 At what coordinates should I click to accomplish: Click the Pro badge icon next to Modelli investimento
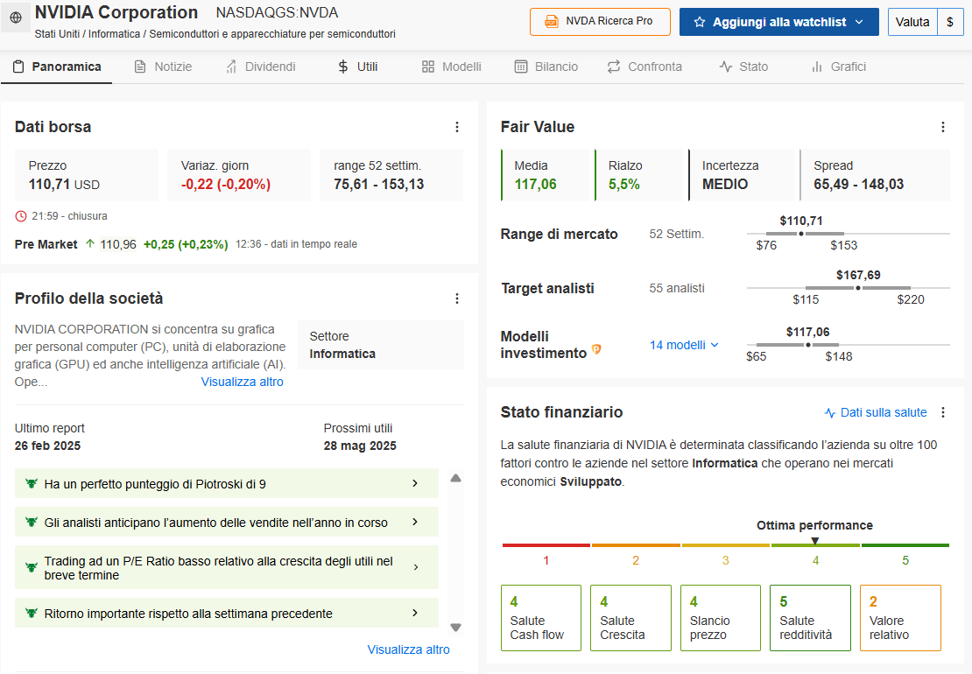tap(596, 349)
